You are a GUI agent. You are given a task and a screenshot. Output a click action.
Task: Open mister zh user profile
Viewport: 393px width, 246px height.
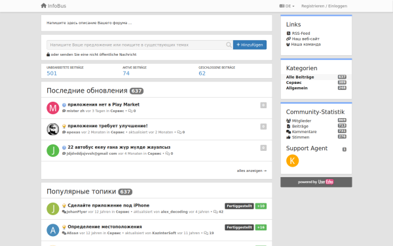click(x=75, y=111)
